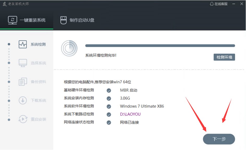Click the 系统下载路径检测 label
This screenshot has width=246, height=155.
(79, 114)
